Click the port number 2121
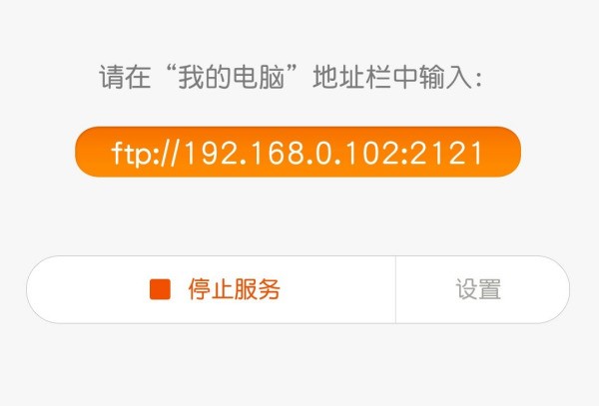599x406 pixels. (x=446, y=153)
